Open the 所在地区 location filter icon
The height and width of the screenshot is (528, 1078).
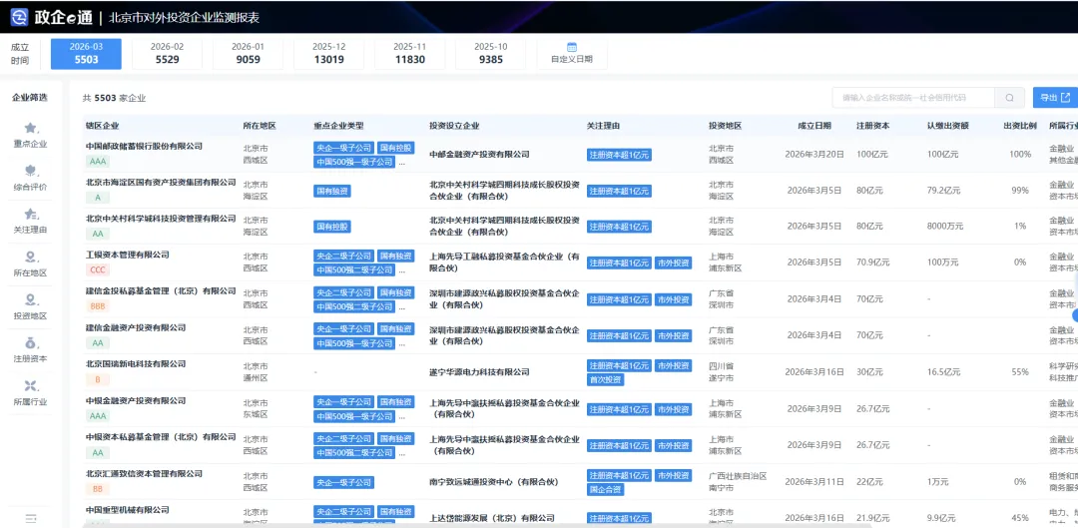pyautogui.click(x=31, y=258)
